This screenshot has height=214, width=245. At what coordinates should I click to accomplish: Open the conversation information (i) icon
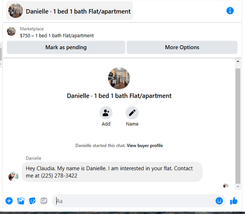pos(230,11)
